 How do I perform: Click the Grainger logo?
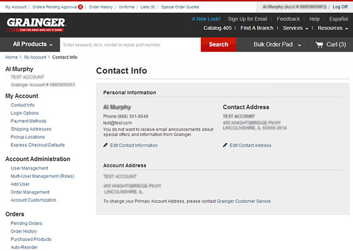tap(37, 25)
